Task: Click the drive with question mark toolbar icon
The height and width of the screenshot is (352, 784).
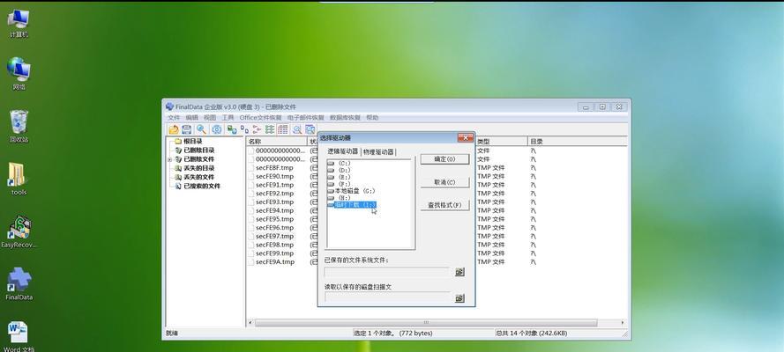Action: (x=232, y=129)
